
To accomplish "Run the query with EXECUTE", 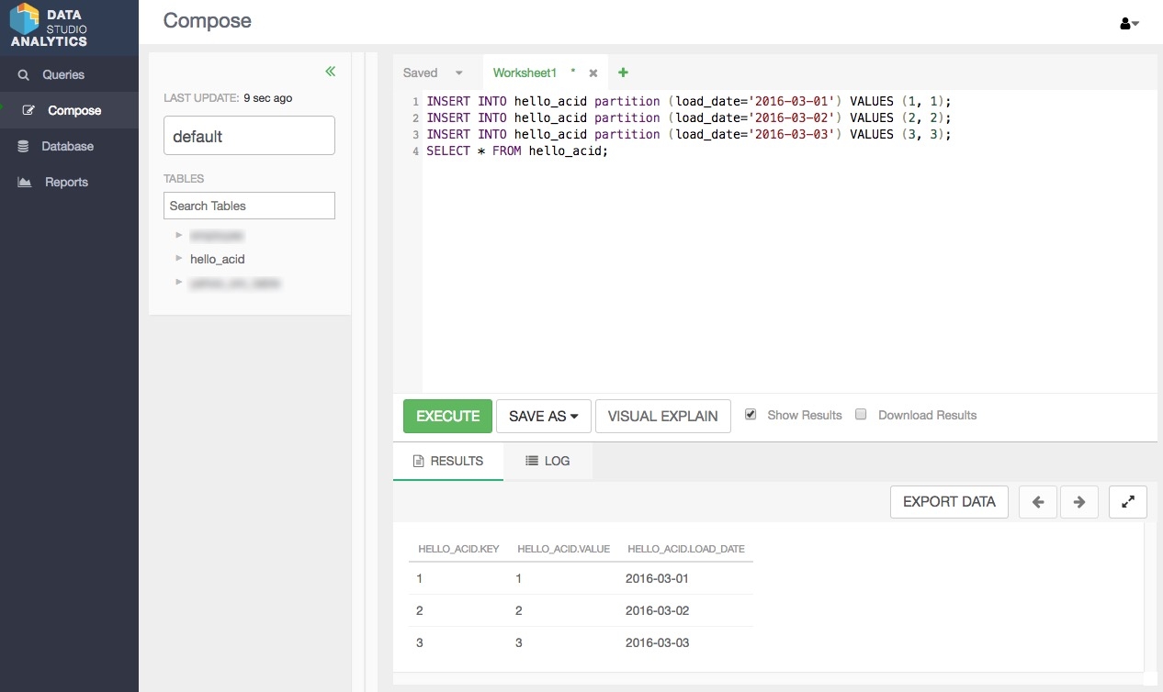I will [x=447, y=416].
